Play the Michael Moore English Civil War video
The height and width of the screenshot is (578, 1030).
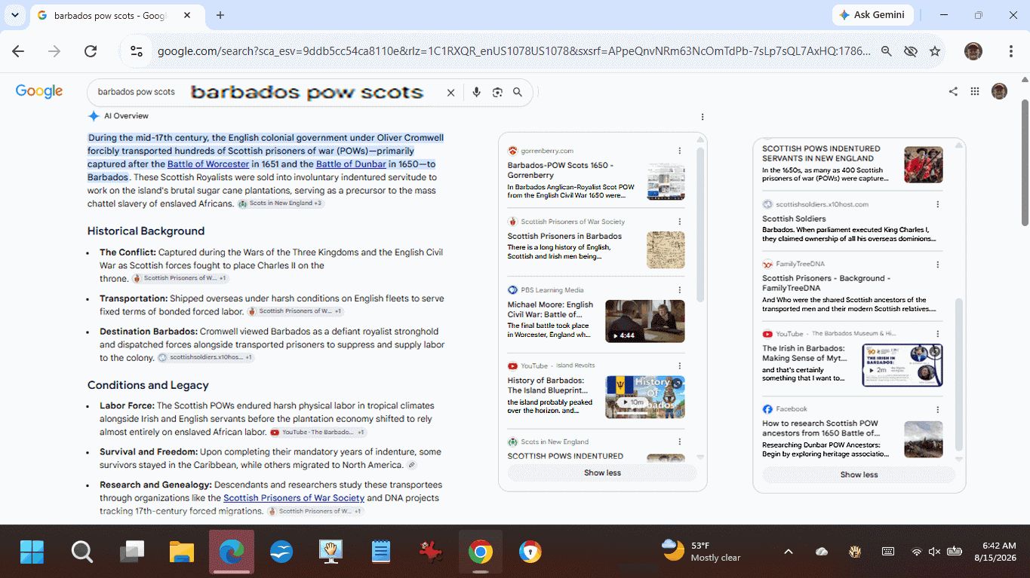[645, 321]
